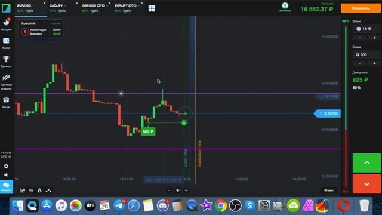The width and height of the screenshot is (382, 215).
Task: Open the Торговая комната sidebar icon
Action: (x=6, y=82)
